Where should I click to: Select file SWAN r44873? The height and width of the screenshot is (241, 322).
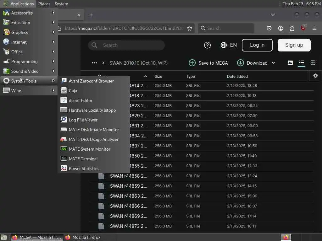(201, 226)
